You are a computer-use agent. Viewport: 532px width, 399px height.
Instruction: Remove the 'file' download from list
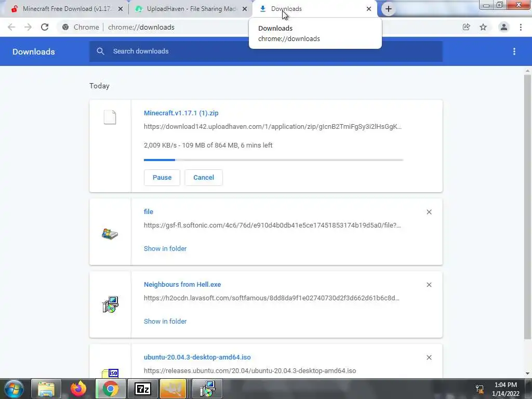(429, 212)
